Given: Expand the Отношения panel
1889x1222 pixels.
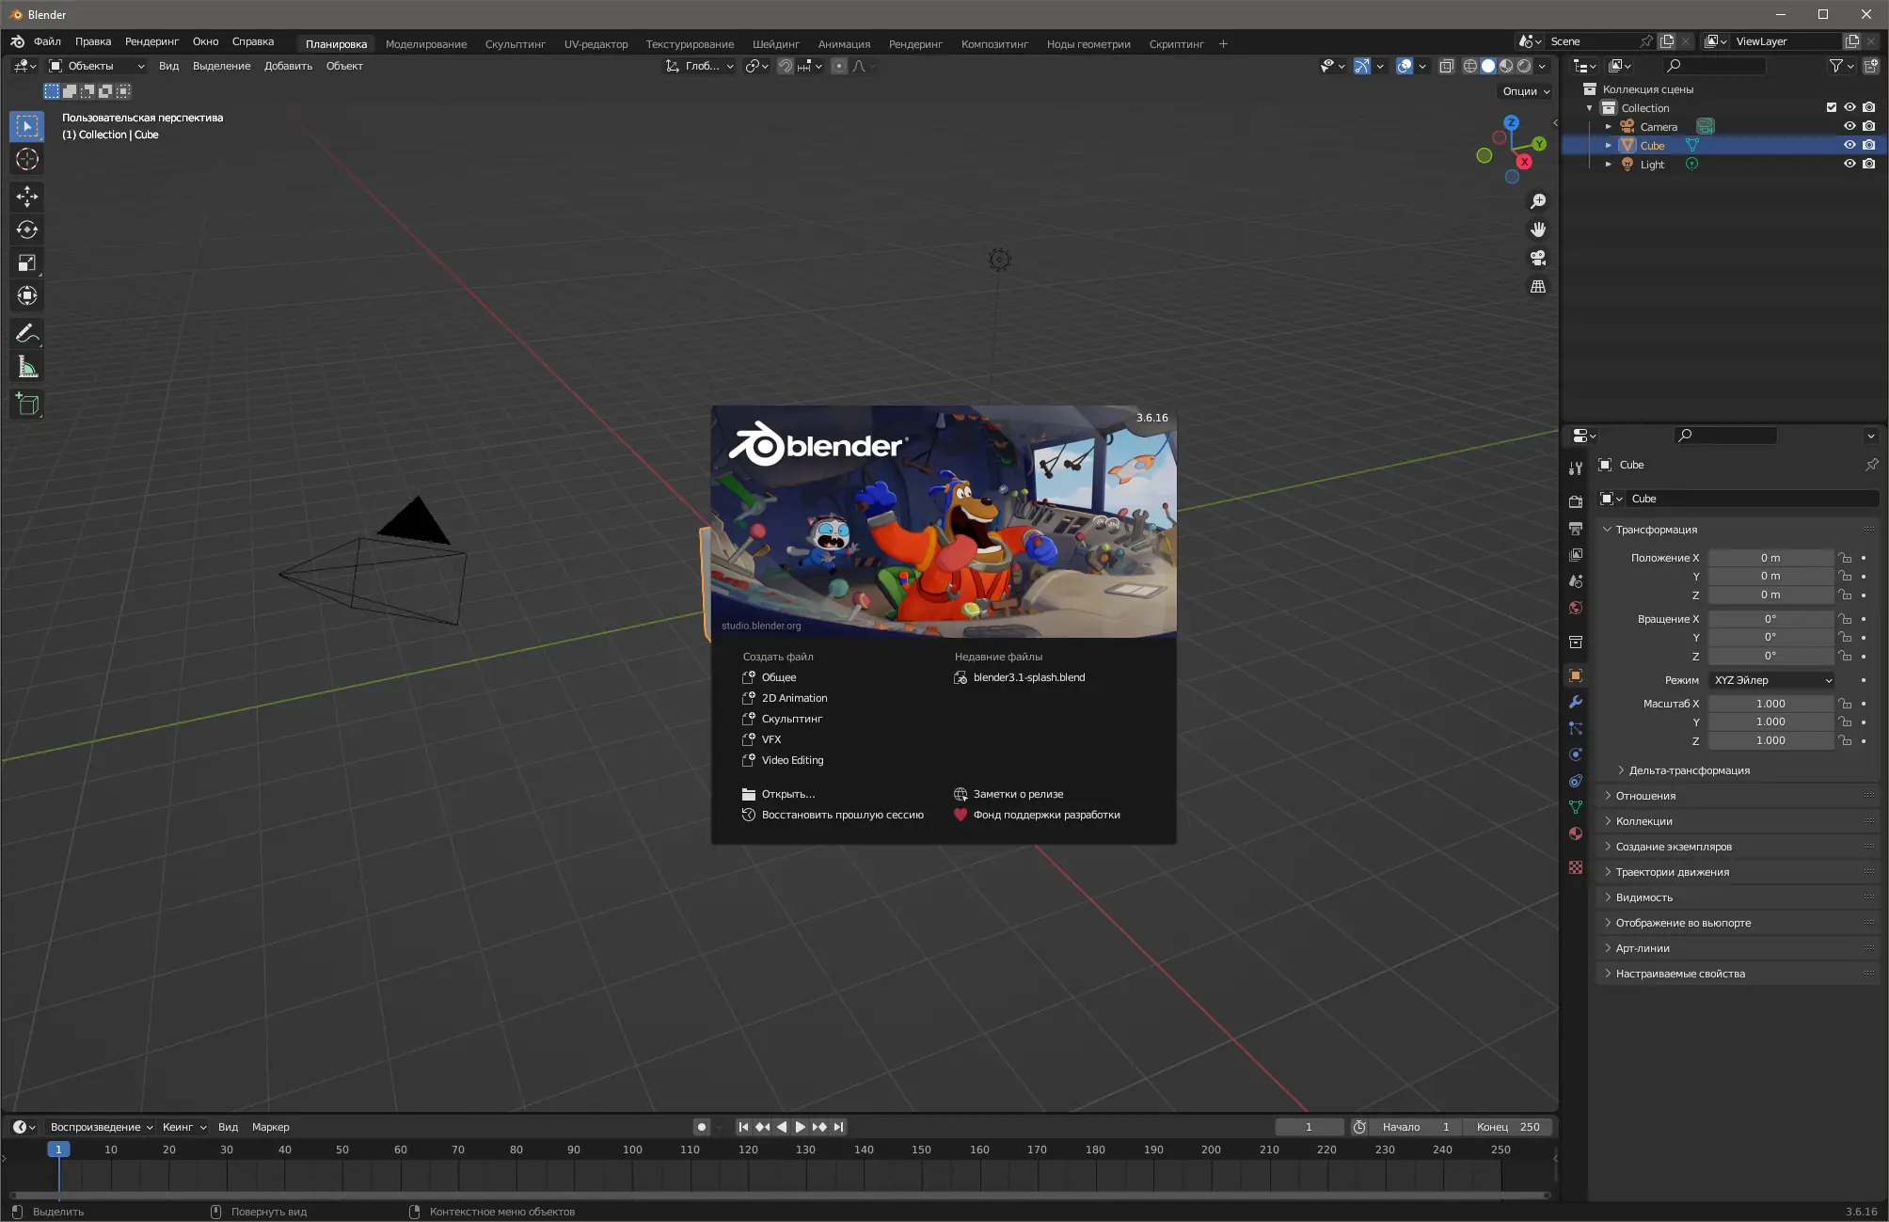Looking at the screenshot, I should (x=1645, y=796).
